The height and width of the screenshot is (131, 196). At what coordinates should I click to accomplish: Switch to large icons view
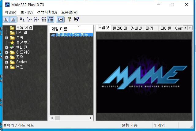click(22, 20)
